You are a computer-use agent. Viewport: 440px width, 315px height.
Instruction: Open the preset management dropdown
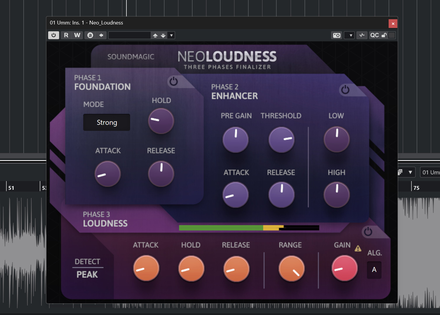[x=171, y=35]
